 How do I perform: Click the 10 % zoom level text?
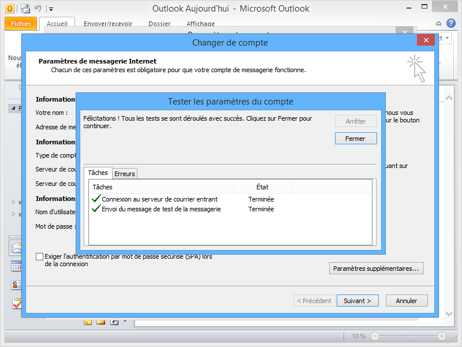tap(359, 336)
